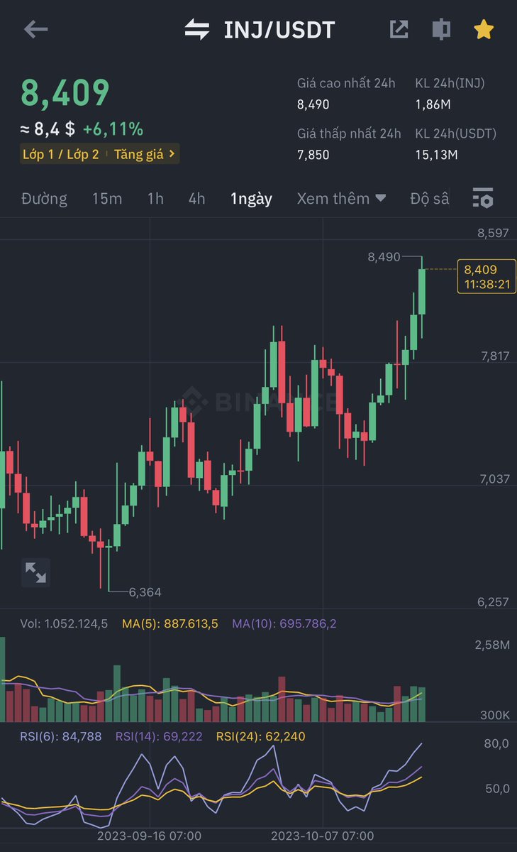Open the Độ sâu depth view
The image size is (517, 852).
click(429, 198)
